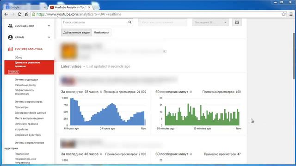Screen dimensions: 296x166
Task: Open Места воспроизведения report
Action: coord(29,119)
